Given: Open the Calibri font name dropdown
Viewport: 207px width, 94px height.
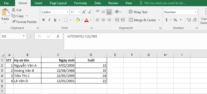Looking at the screenshot, I should coord(68,12).
